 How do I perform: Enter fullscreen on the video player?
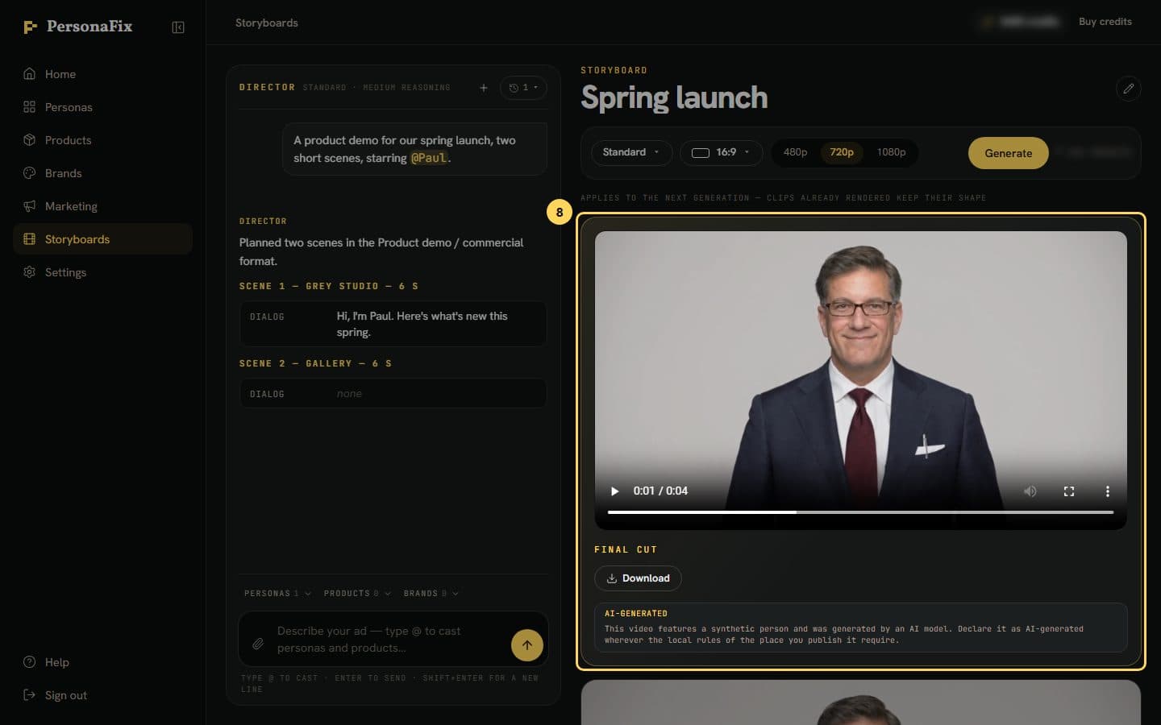1069,491
